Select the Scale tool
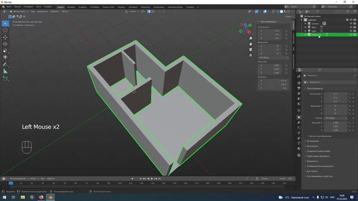This screenshot has width=358, height=201. pos(5,51)
